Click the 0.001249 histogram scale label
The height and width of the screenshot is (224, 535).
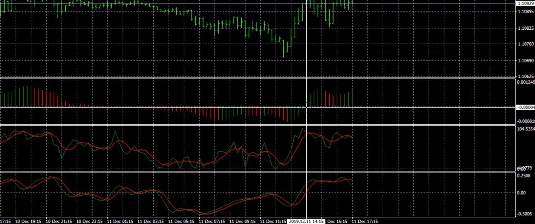tap(525, 82)
